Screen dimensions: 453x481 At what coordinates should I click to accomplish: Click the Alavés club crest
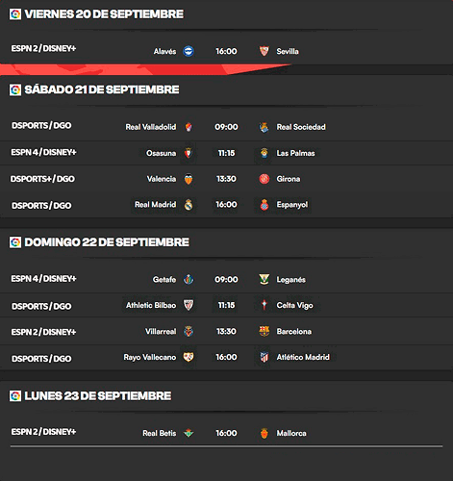[x=189, y=51]
